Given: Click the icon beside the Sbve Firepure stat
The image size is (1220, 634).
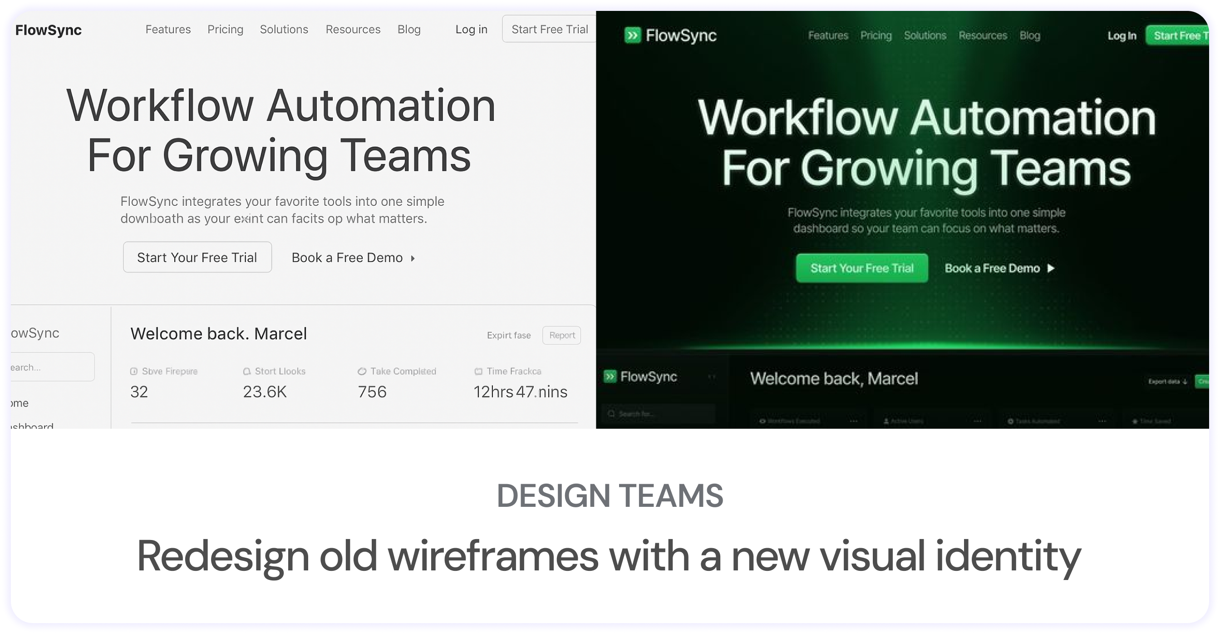Looking at the screenshot, I should click(133, 371).
